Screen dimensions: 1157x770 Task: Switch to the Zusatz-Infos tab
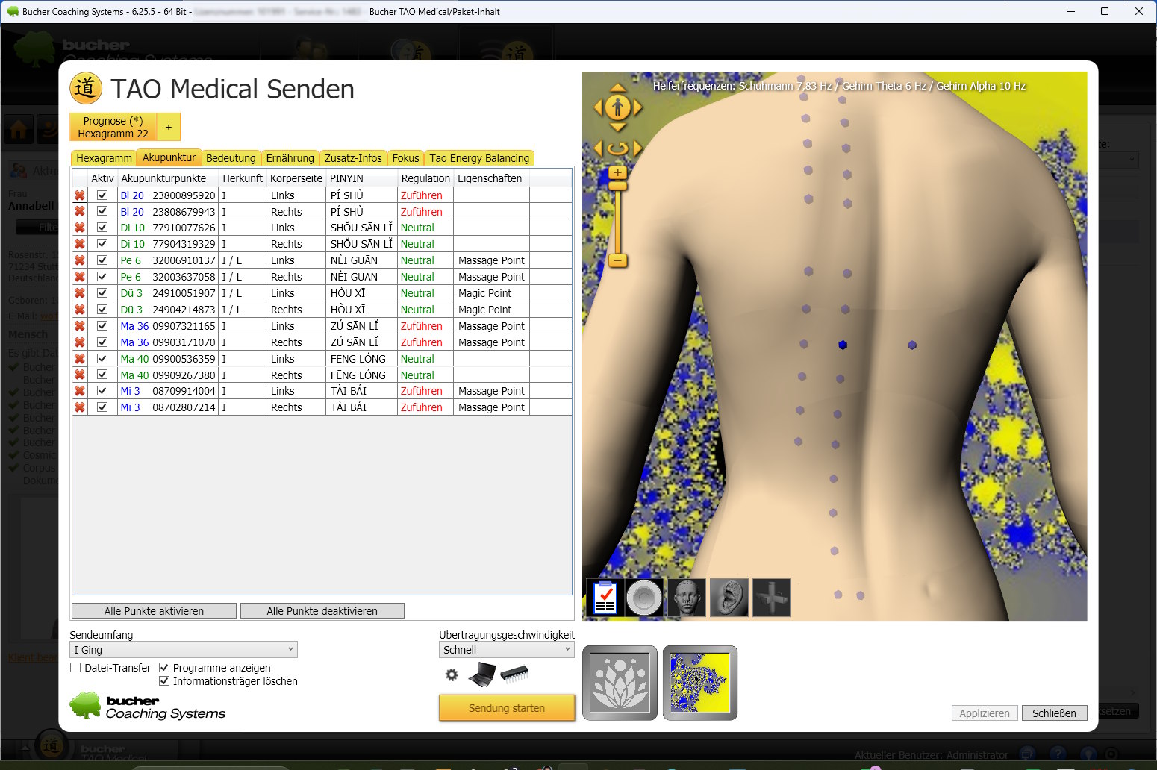353,158
